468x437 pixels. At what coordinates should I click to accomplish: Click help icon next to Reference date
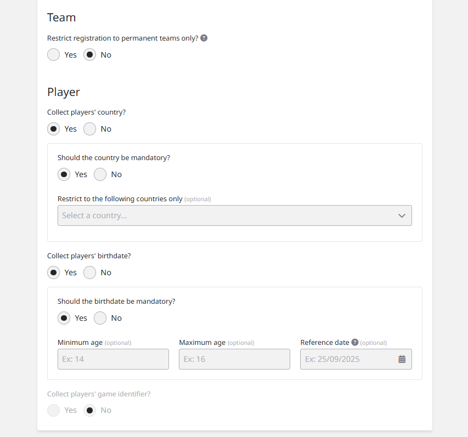click(355, 342)
